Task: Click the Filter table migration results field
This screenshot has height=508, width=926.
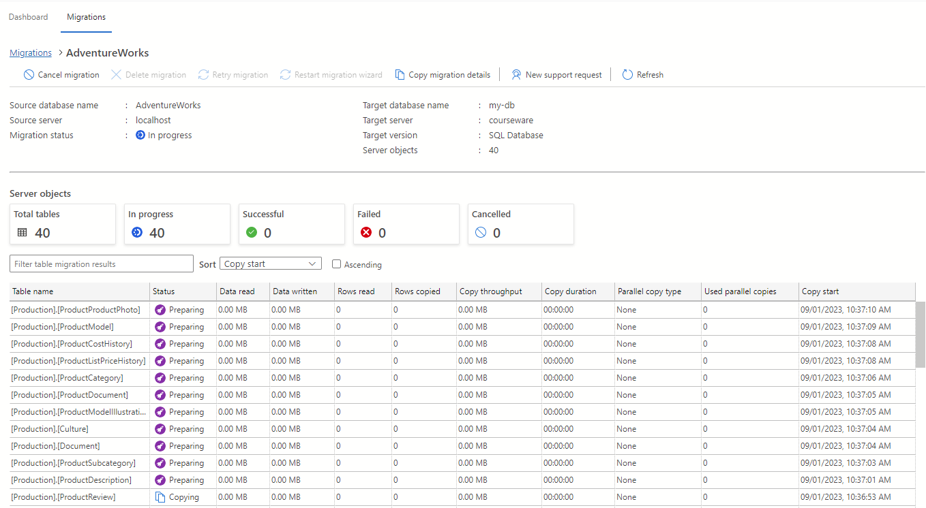Action: (101, 263)
